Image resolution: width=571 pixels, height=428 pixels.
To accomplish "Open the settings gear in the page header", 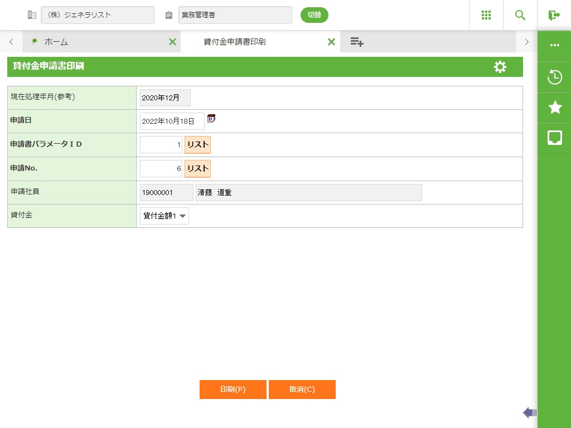I will coord(500,67).
